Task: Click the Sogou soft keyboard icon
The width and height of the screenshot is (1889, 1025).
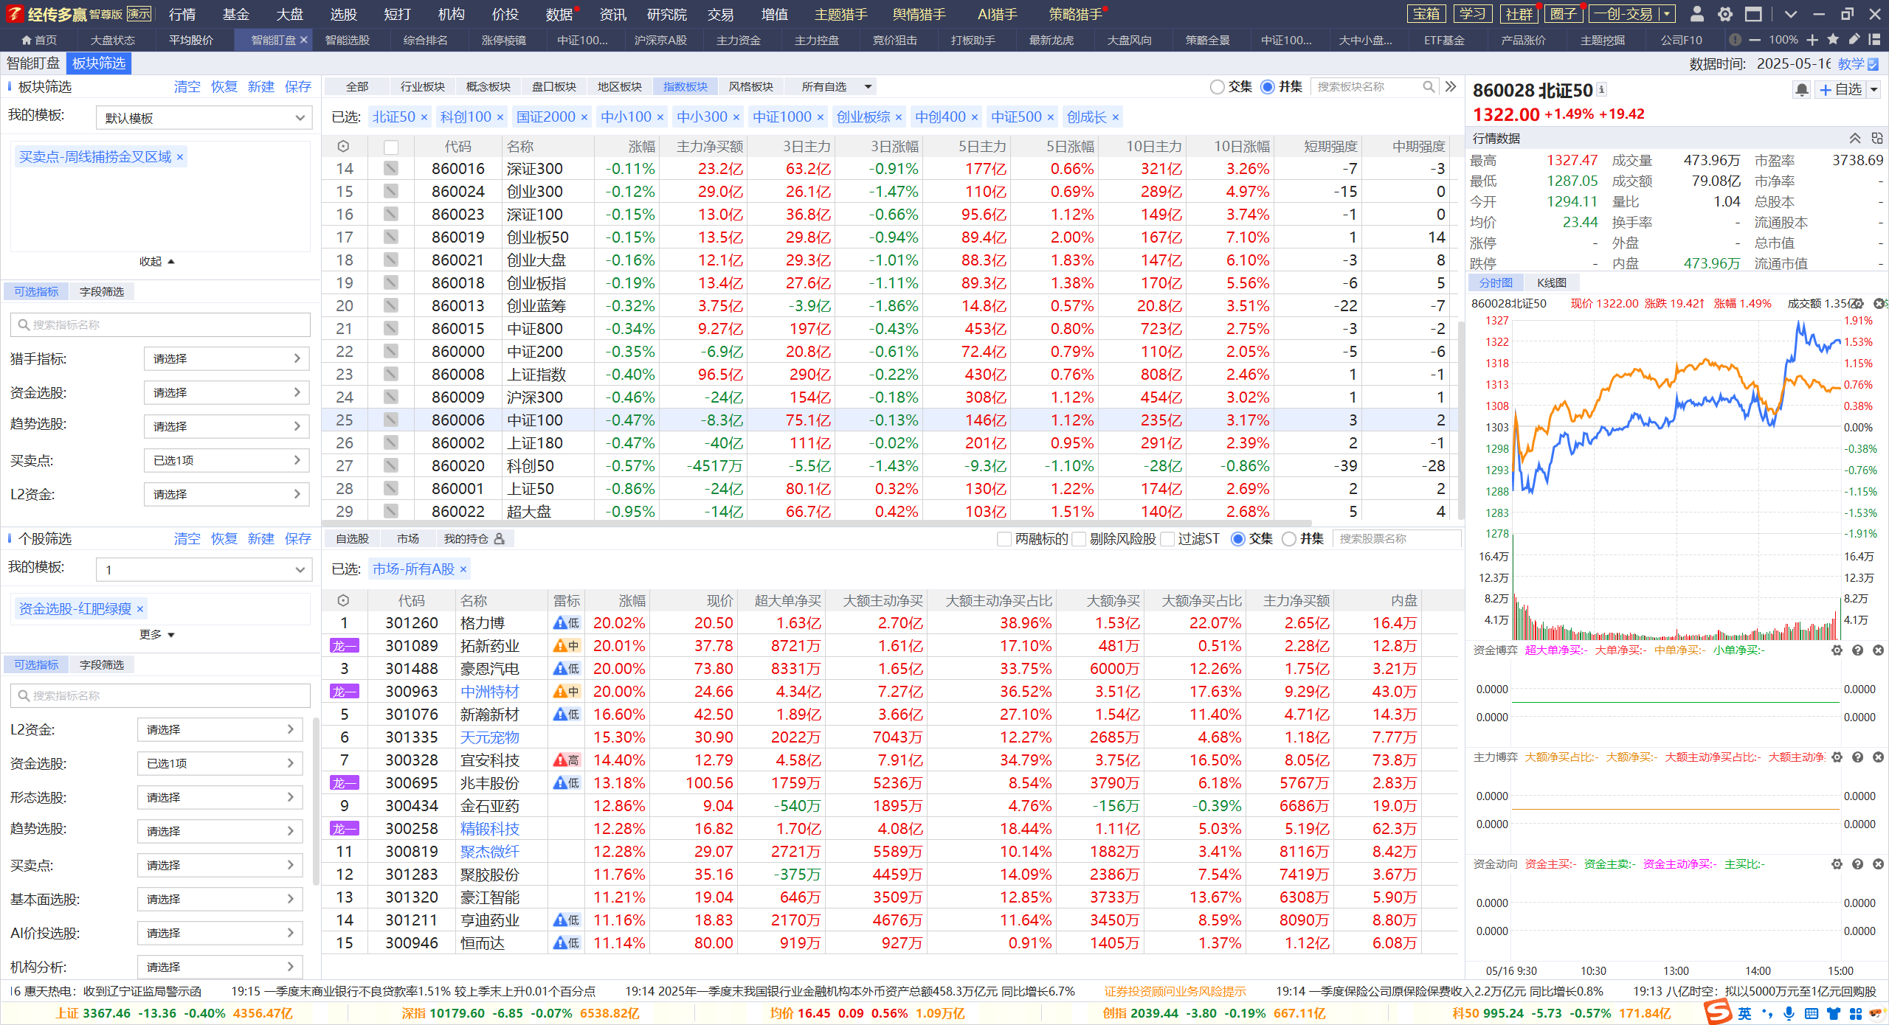Action: [1812, 1014]
